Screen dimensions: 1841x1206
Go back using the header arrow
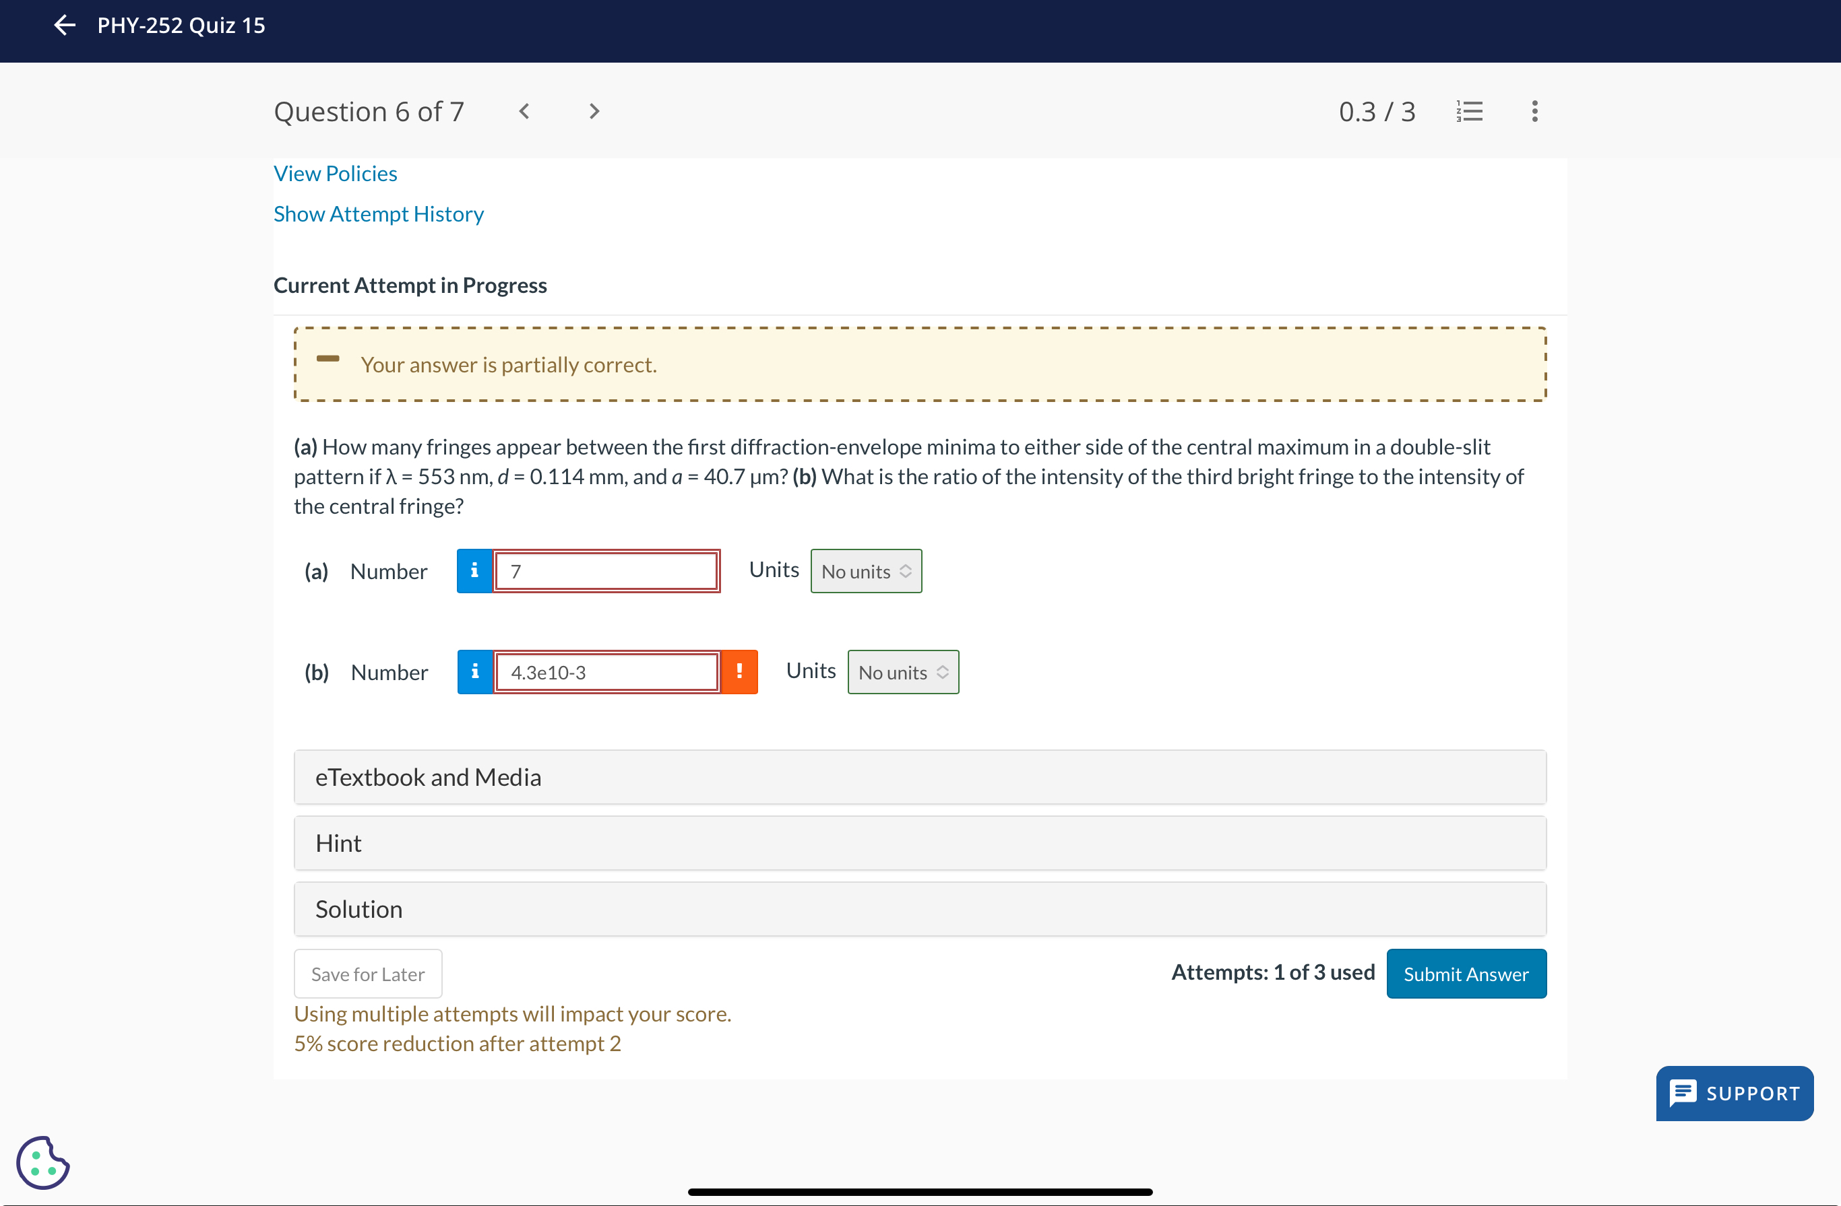click(65, 26)
